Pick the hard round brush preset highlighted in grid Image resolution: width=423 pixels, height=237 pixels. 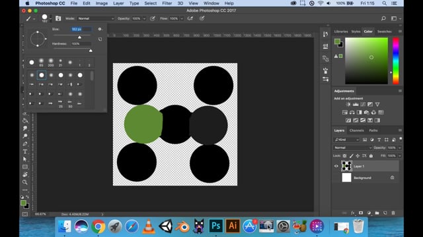click(41, 75)
